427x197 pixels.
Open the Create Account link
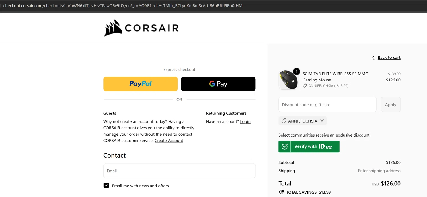[169, 141]
